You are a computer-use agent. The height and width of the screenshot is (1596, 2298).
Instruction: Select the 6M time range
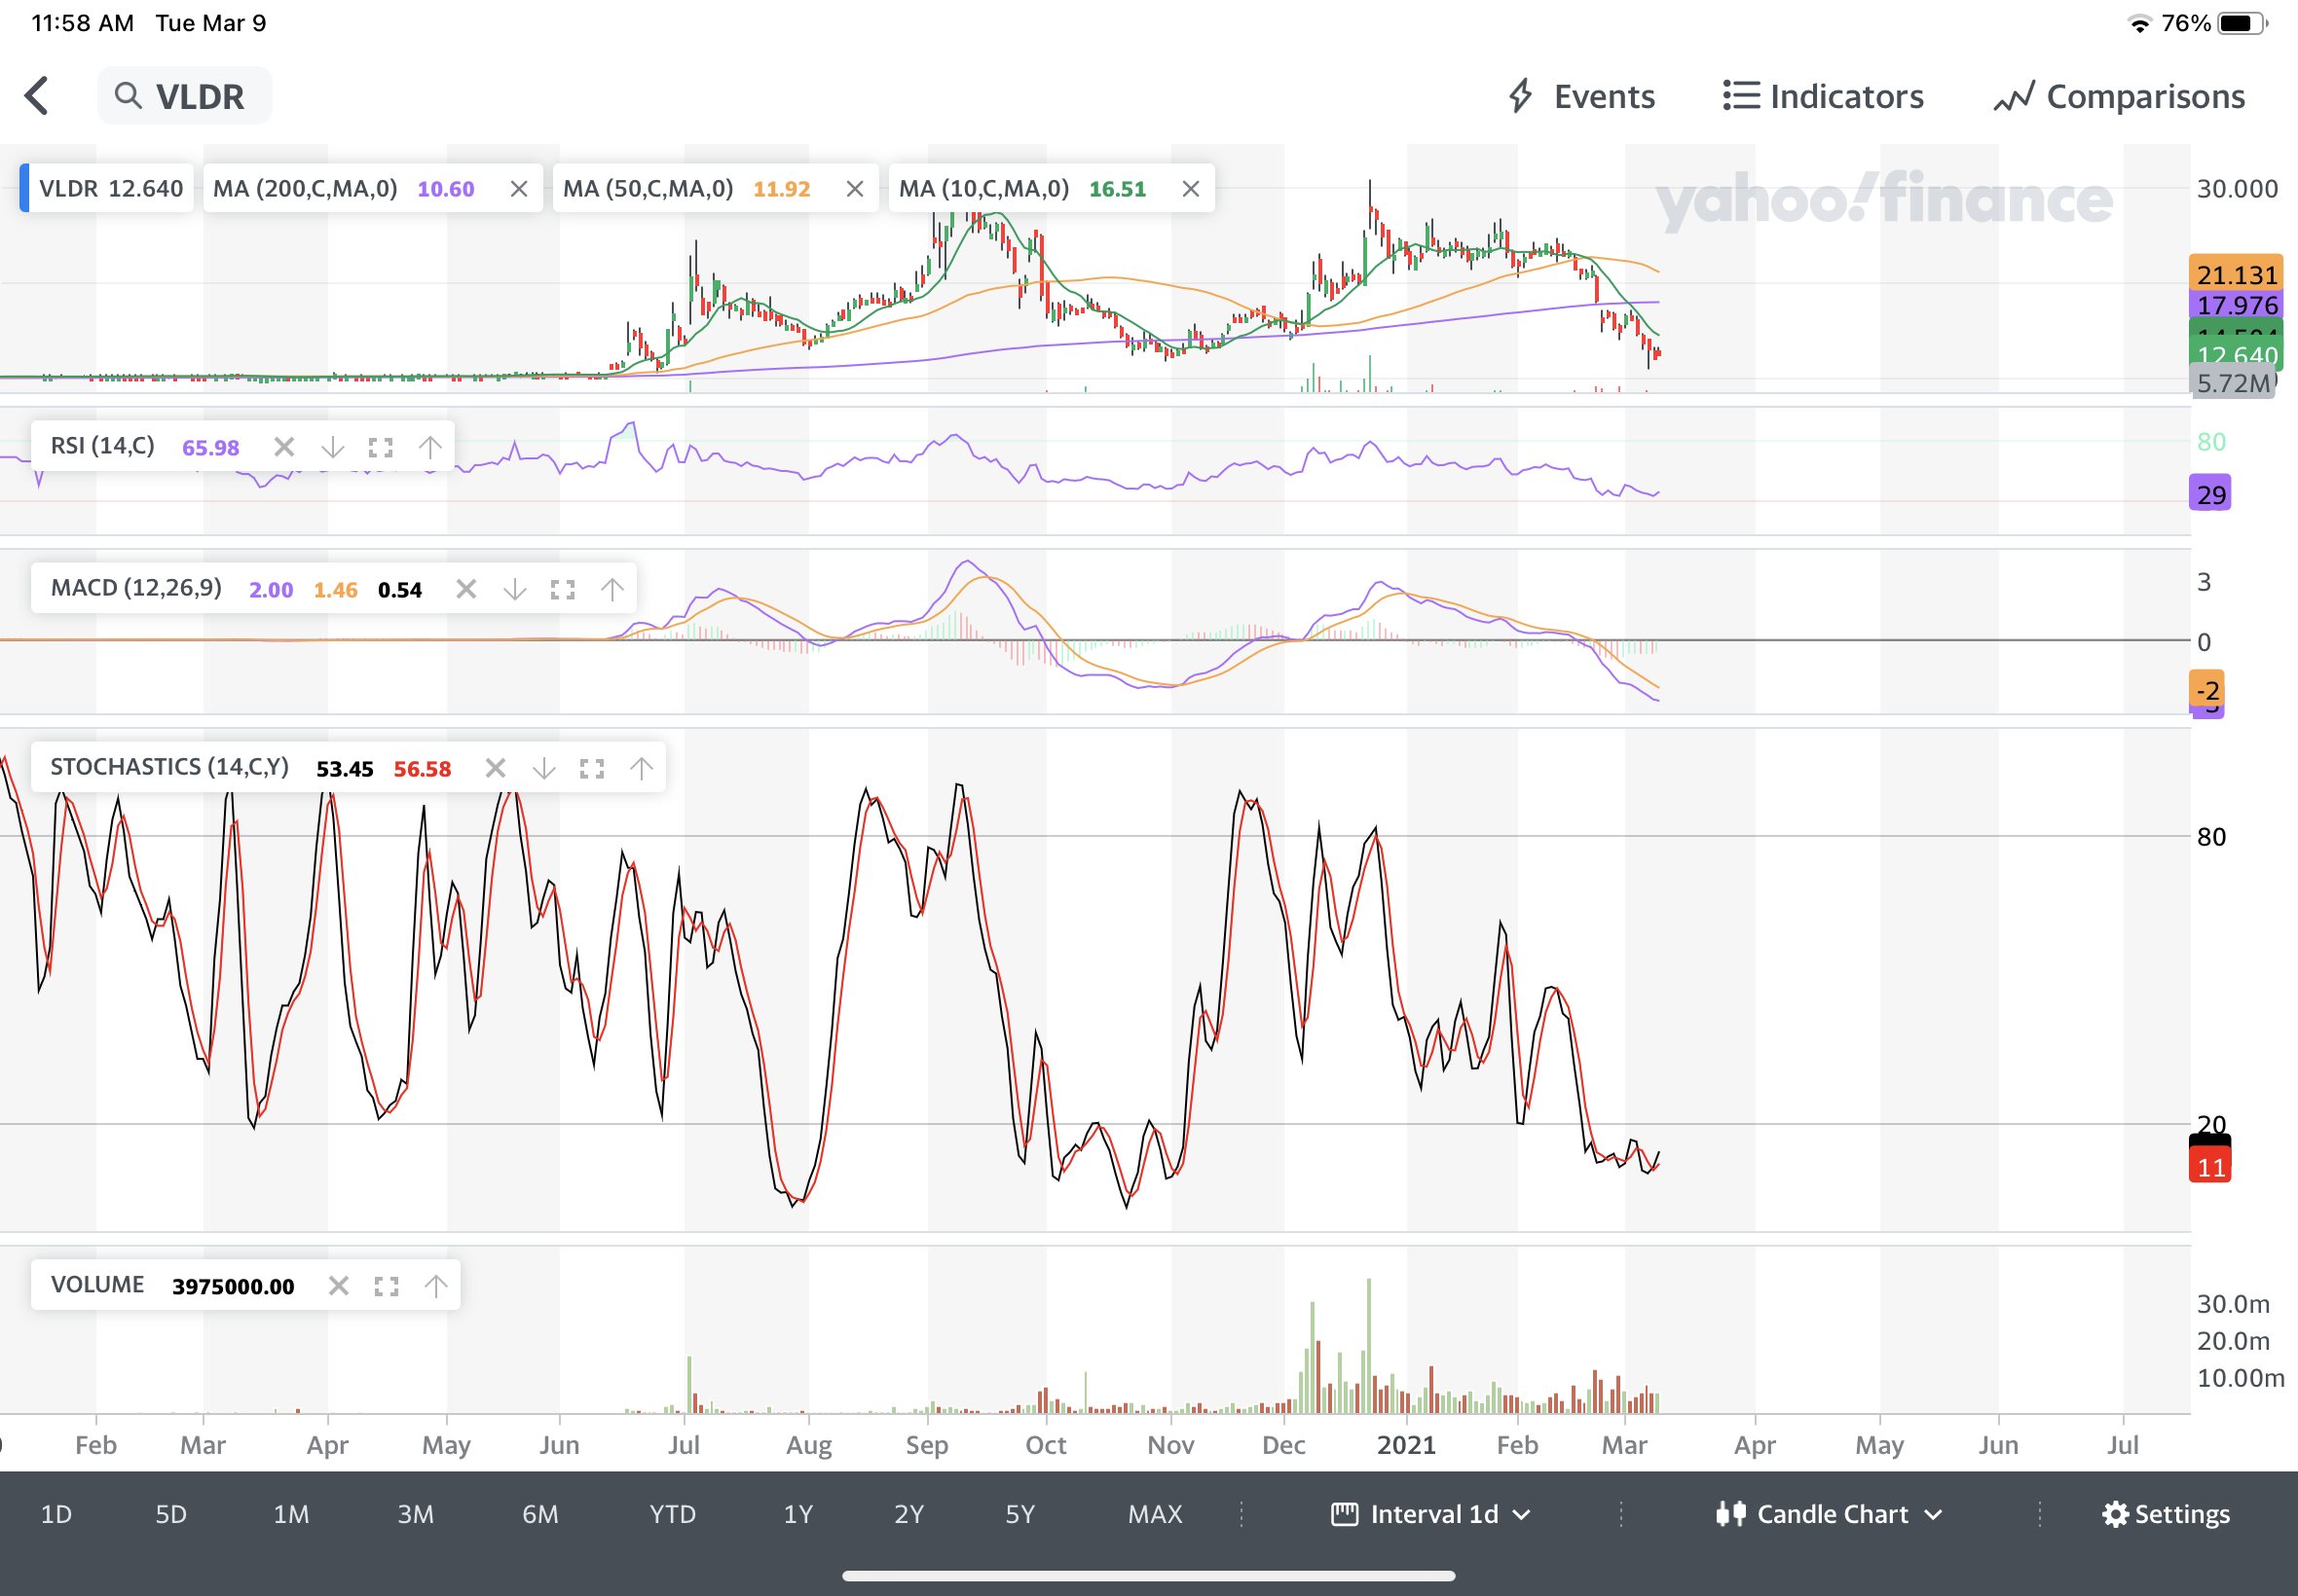coord(540,1514)
